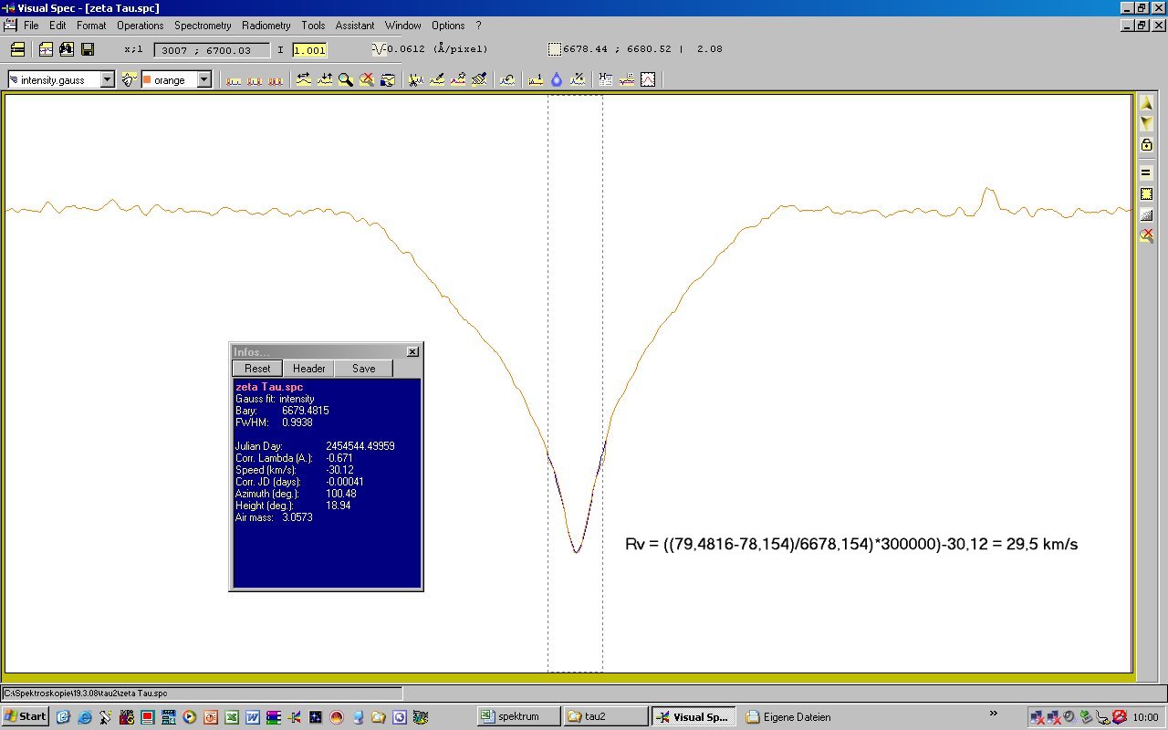Viewport: 1168px width, 730px height.
Task: Open the intensity.gauss series dropdown
Action: (x=107, y=80)
